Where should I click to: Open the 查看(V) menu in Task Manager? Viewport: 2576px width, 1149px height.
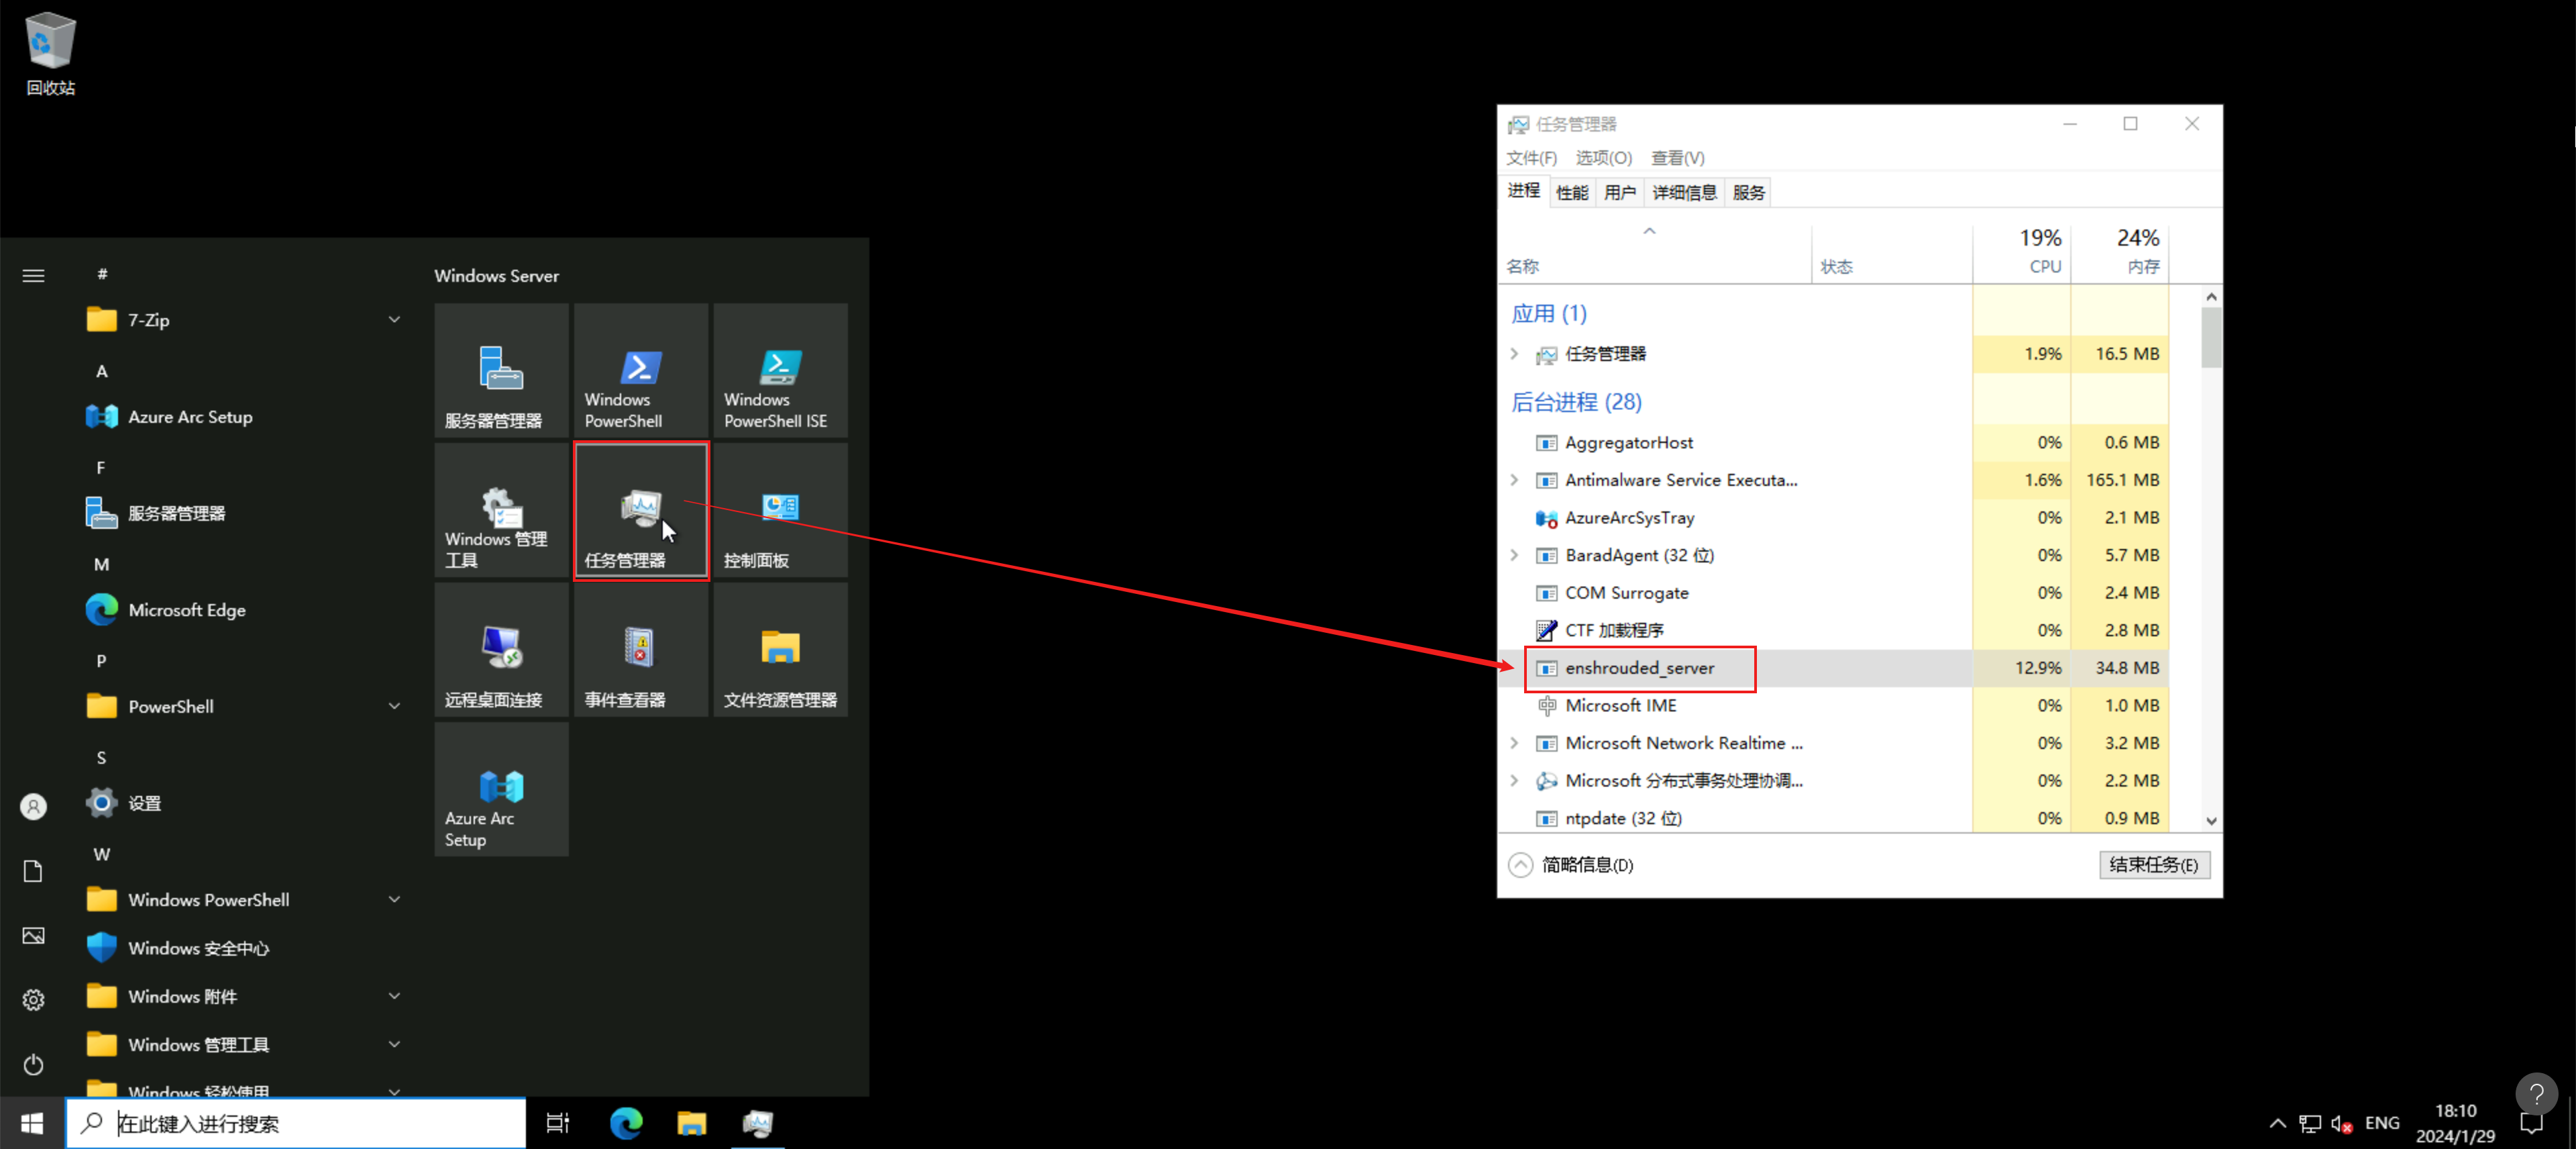point(1677,158)
